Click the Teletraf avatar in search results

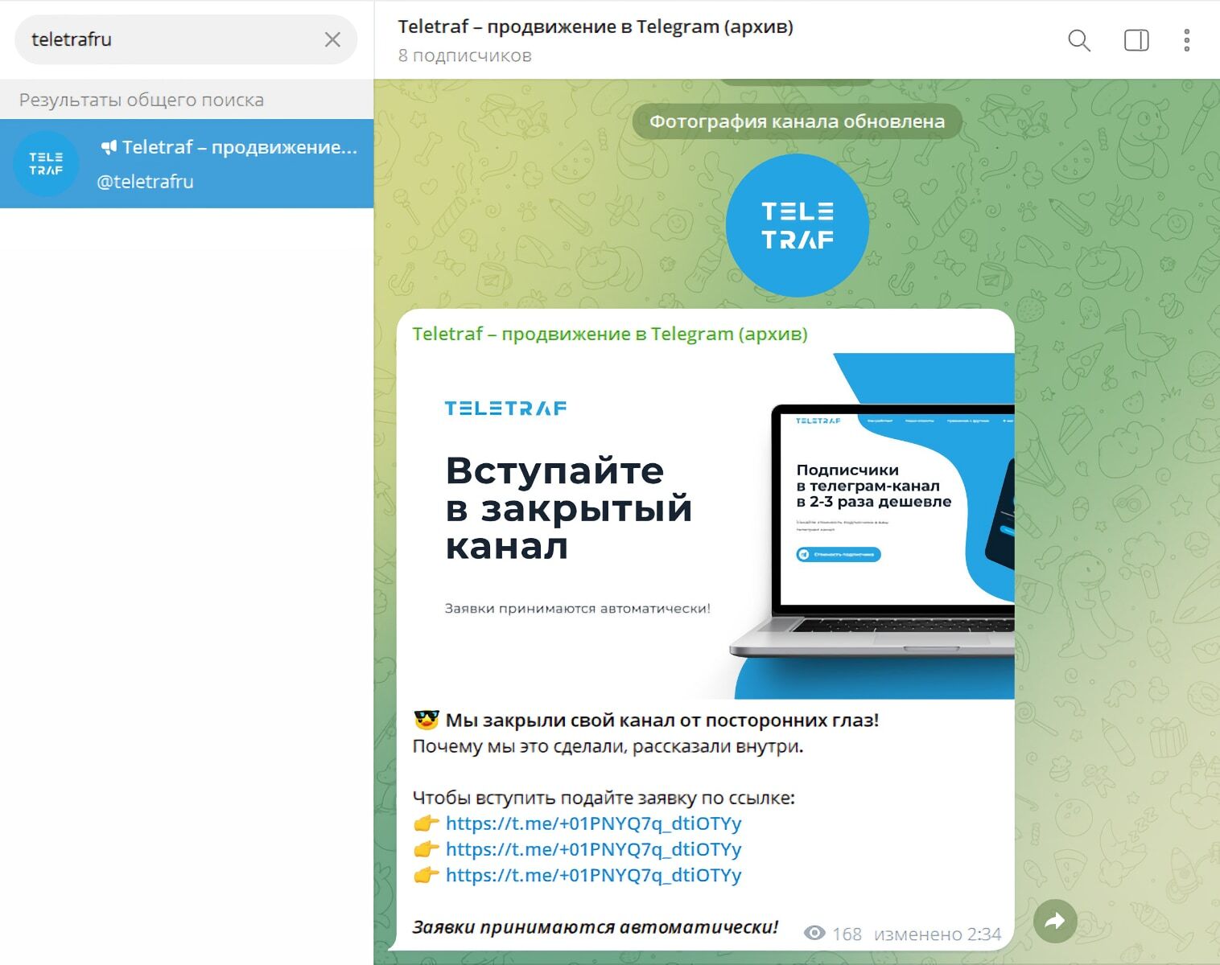point(46,163)
